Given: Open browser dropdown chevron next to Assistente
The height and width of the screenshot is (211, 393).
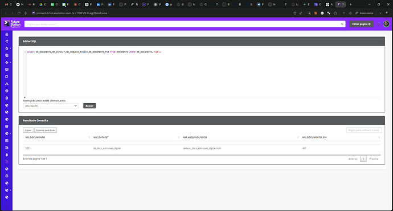Looking at the screenshot, I should 380,13.
